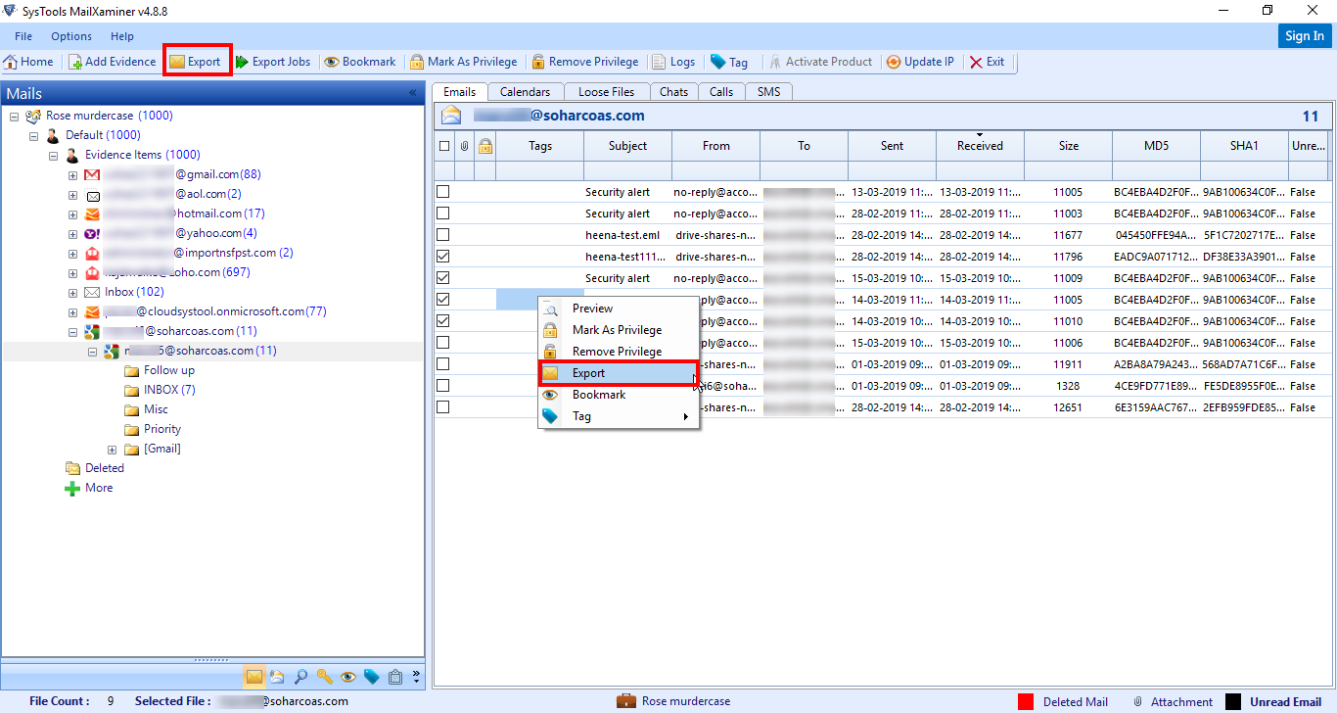
Task: Open the magnifier Search view icon
Action: [300, 676]
